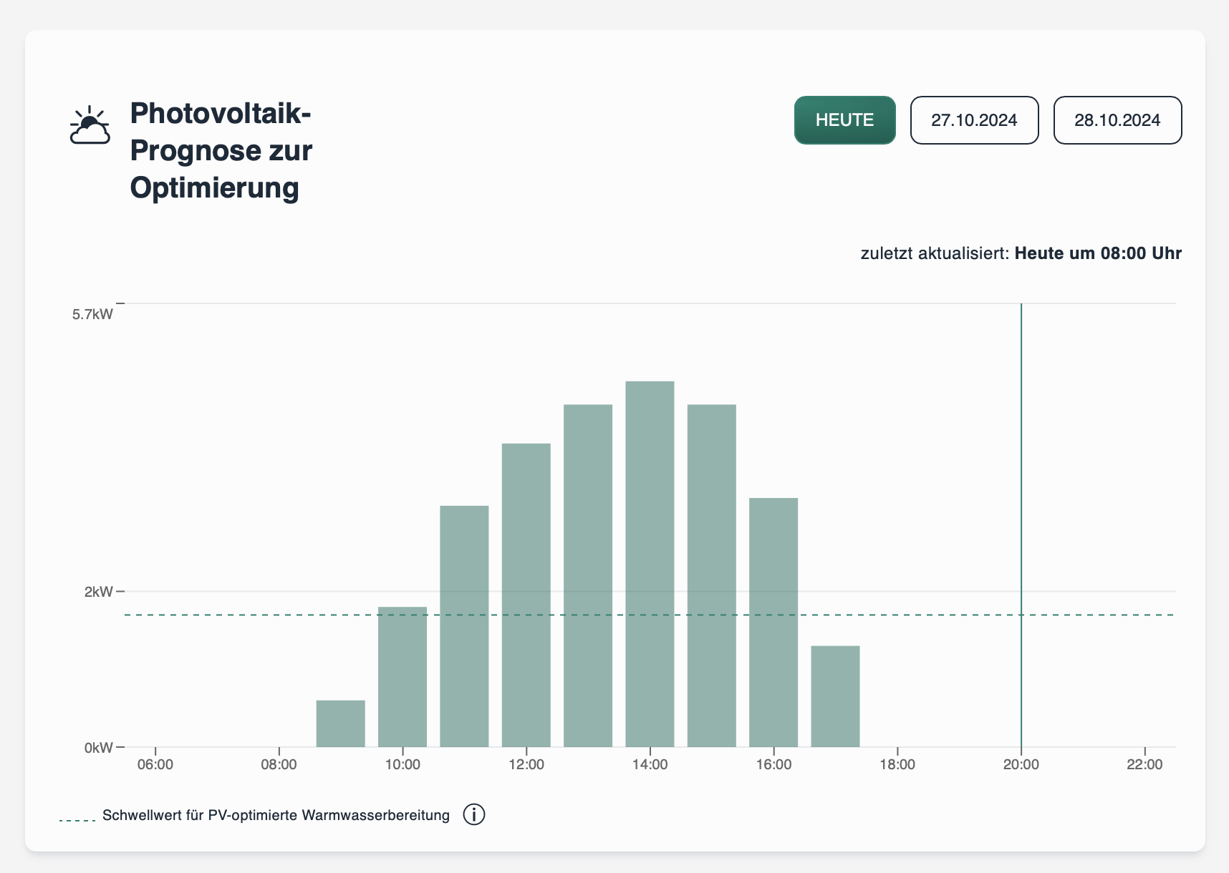
Task: Open the info icon beside Schwellwert legend
Action: [x=473, y=814]
